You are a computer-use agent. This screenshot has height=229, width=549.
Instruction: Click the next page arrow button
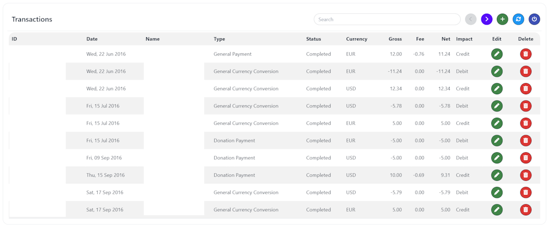pyautogui.click(x=486, y=19)
